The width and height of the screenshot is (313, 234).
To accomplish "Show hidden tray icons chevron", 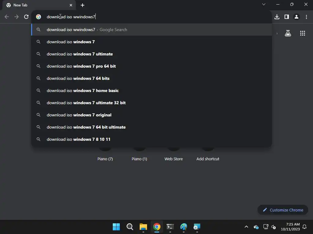I will coord(246,227).
